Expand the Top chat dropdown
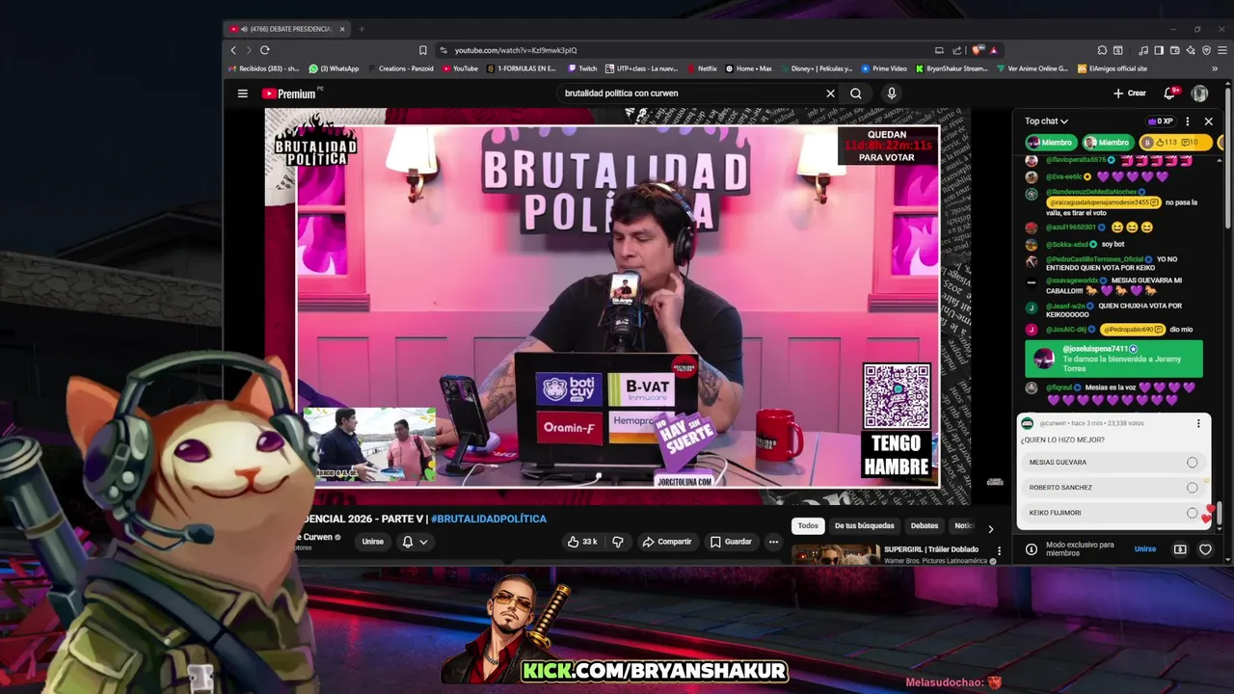This screenshot has height=694, width=1234. pyautogui.click(x=1046, y=121)
